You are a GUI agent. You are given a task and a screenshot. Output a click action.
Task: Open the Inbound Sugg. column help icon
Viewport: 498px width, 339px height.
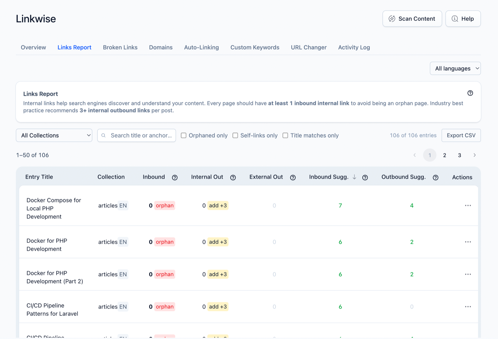pyautogui.click(x=365, y=177)
